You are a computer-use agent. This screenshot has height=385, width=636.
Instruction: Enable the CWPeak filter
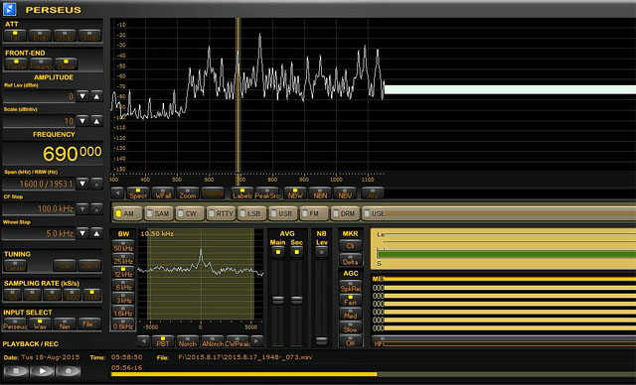(x=238, y=341)
